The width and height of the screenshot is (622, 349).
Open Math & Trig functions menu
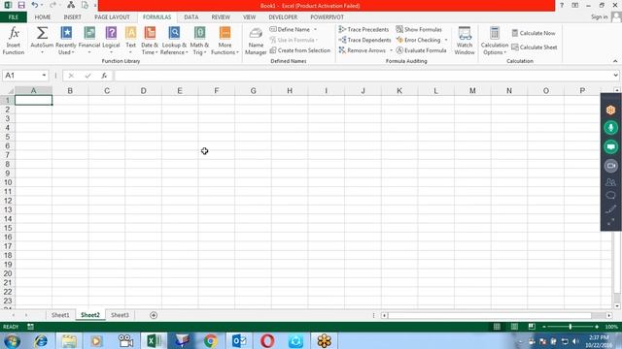tap(199, 41)
